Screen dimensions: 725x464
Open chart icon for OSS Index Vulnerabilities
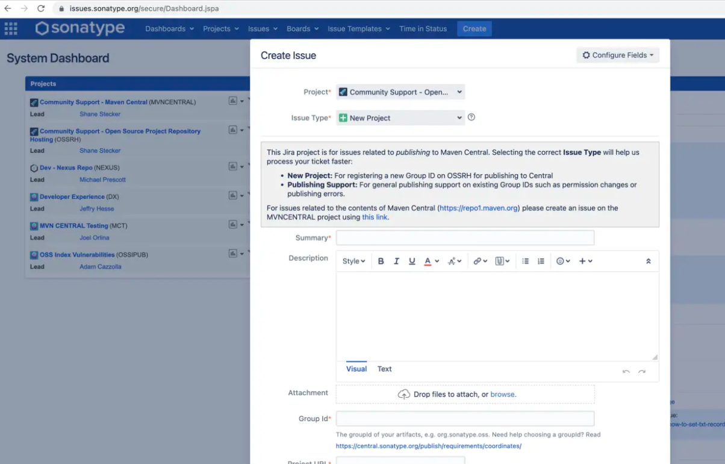(233, 253)
